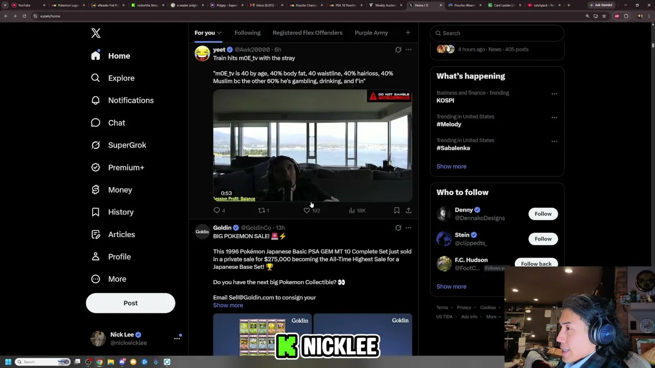Screen dimensions: 655x368
Task: Switch to Registered Flex Offenders tab
Action: pos(308,33)
